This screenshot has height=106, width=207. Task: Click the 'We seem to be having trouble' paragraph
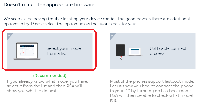click(x=97, y=21)
